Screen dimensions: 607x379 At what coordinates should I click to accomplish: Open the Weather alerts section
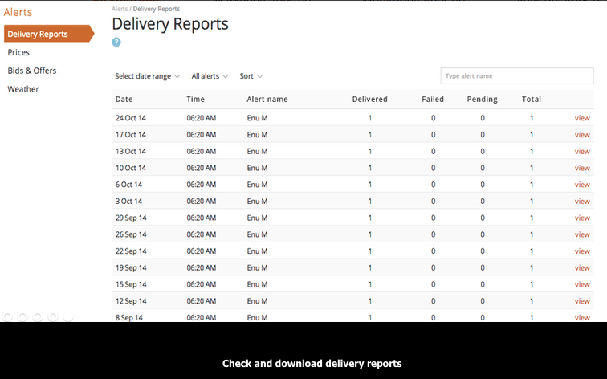(x=23, y=89)
